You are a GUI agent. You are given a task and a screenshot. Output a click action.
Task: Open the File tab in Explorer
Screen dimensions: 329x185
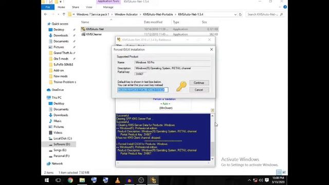(x=48, y=7)
